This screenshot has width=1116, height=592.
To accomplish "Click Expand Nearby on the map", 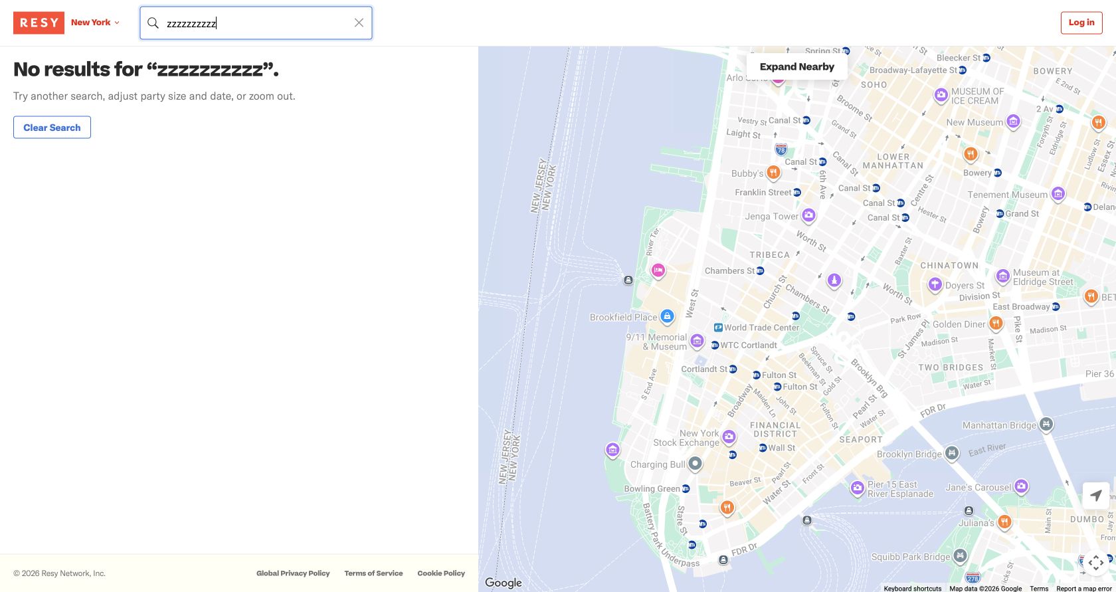I will [x=797, y=66].
